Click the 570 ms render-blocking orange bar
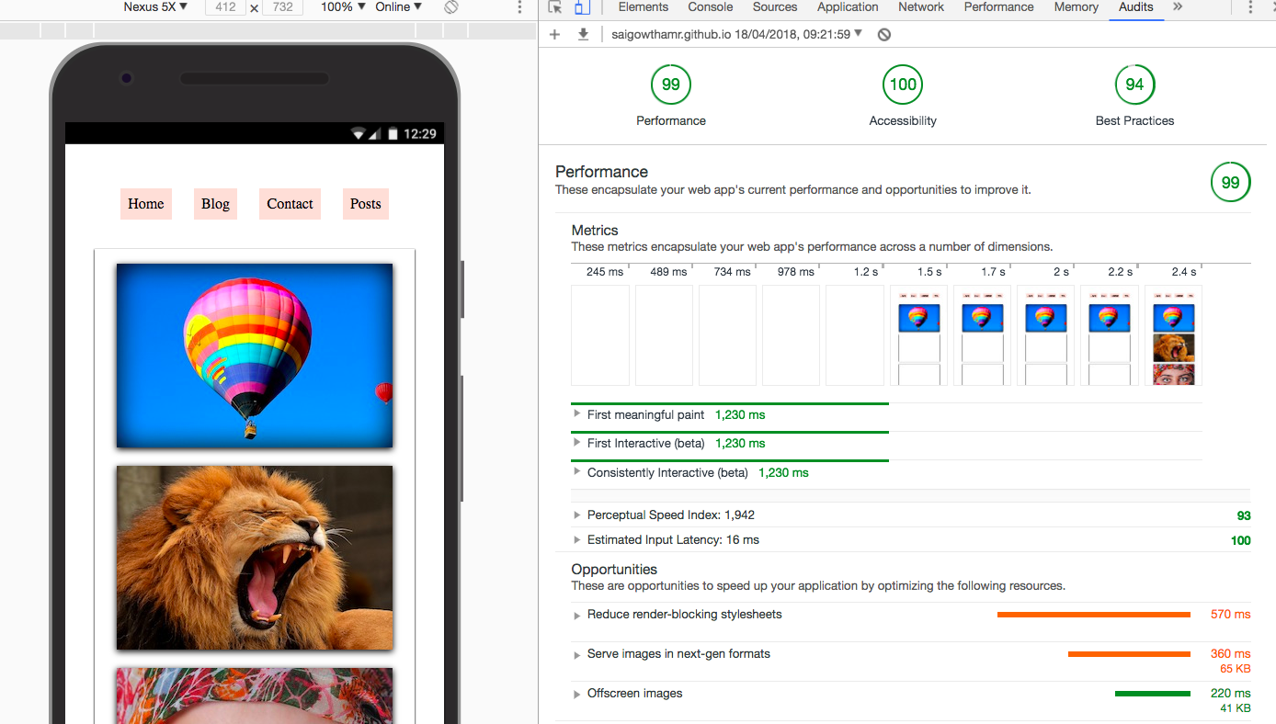This screenshot has height=724, width=1276. [x=1094, y=615]
